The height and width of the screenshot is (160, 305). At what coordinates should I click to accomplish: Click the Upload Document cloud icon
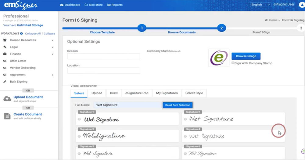(7, 99)
